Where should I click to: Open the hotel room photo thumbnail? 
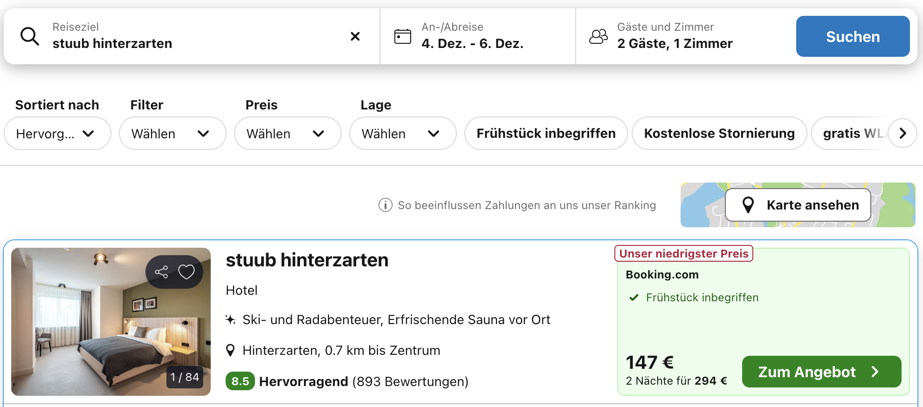(93, 335)
